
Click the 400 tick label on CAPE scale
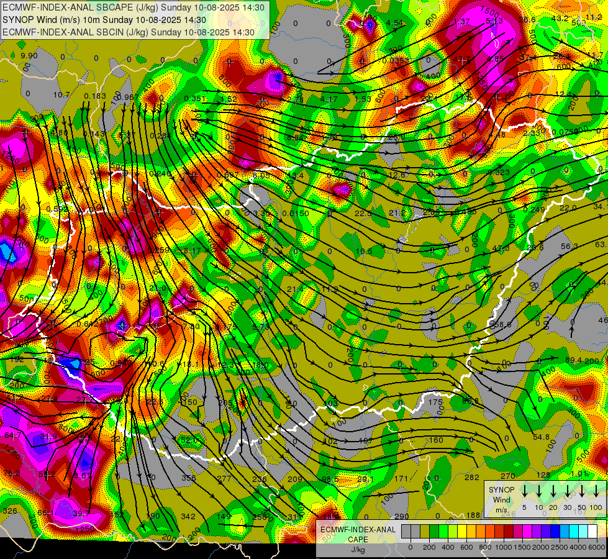448,547
